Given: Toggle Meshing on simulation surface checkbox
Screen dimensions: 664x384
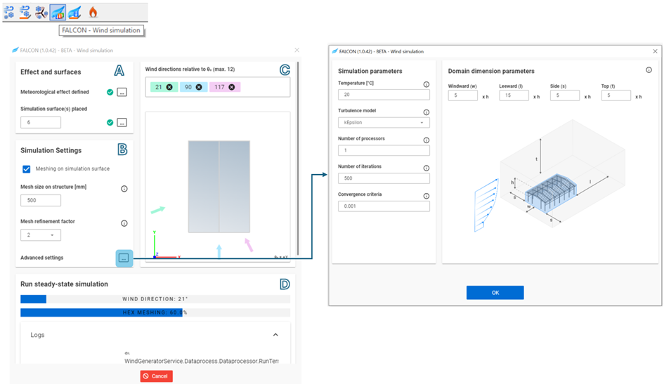Looking at the screenshot, I should click(x=26, y=169).
